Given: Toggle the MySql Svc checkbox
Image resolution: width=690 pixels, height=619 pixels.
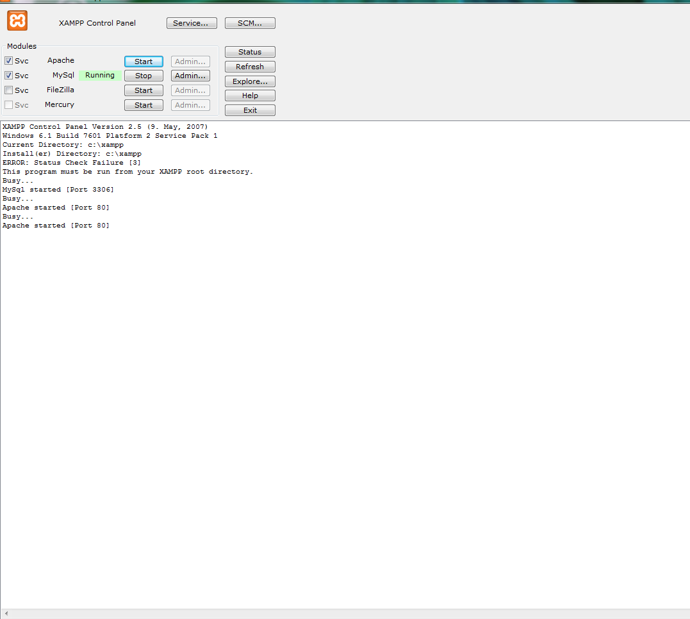Looking at the screenshot, I should click(8, 75).
